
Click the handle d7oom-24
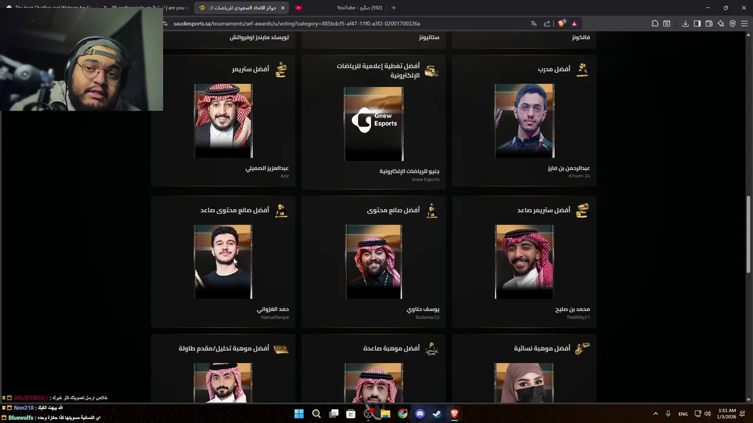point(579,176)
